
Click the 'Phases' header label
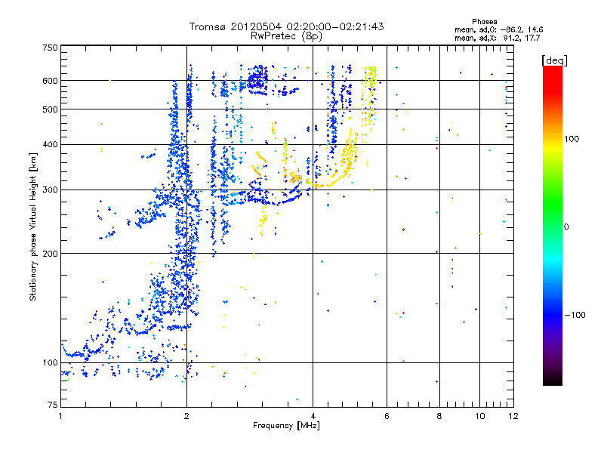click(x=484, y=22)
